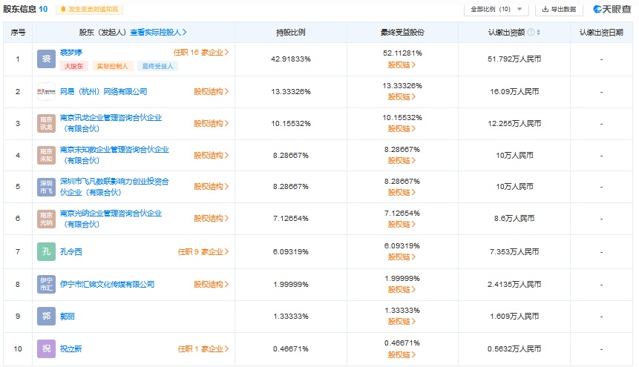Click avatar icon of shareholder 袁梦婷
This screenshot has height=367, width=639.
(46, 59)
